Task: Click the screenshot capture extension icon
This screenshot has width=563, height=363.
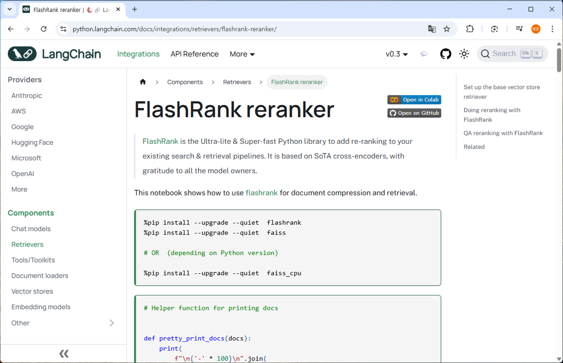Action: click(495, 29)
